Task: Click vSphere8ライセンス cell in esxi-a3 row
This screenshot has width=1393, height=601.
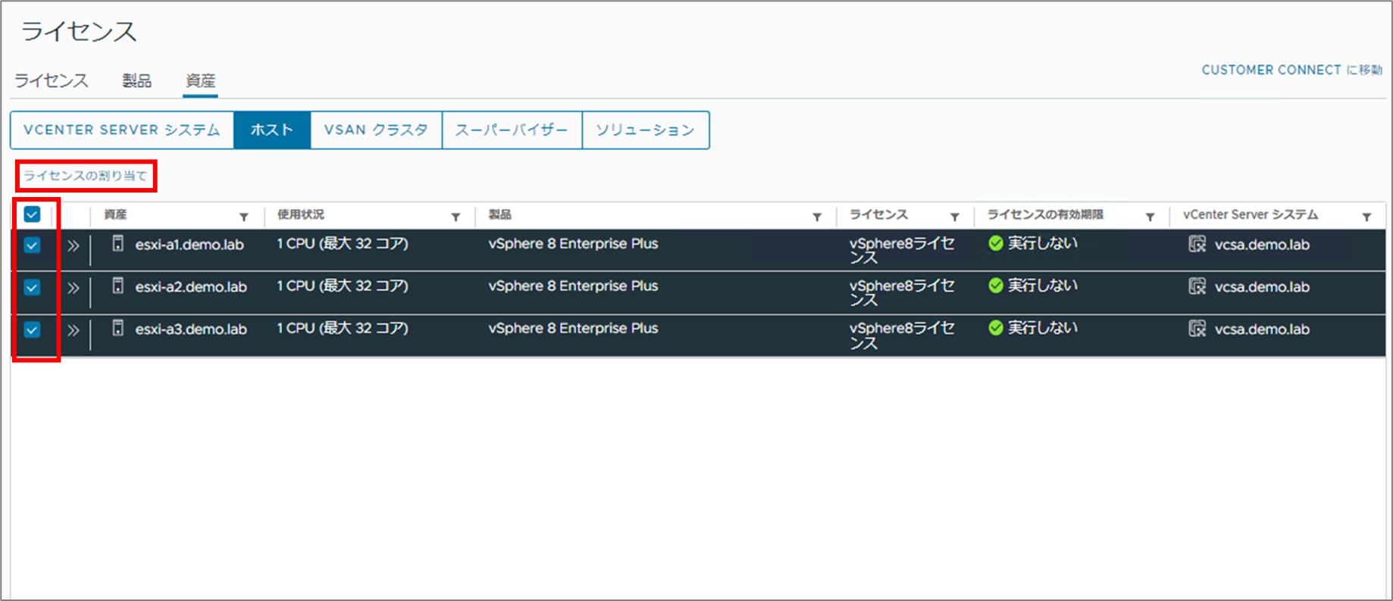Action: [x=902, y=336]
